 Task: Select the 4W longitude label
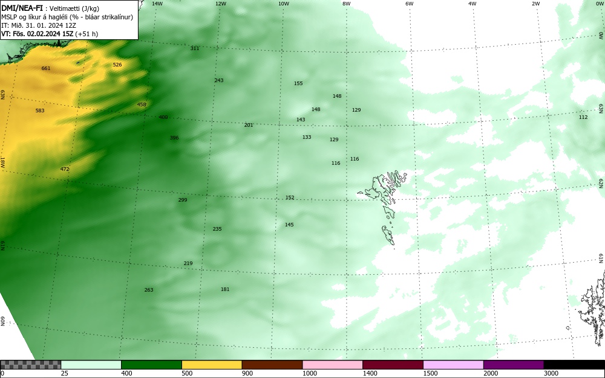473,4
